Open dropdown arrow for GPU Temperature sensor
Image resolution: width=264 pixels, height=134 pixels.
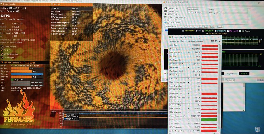(x=189, y=53)
